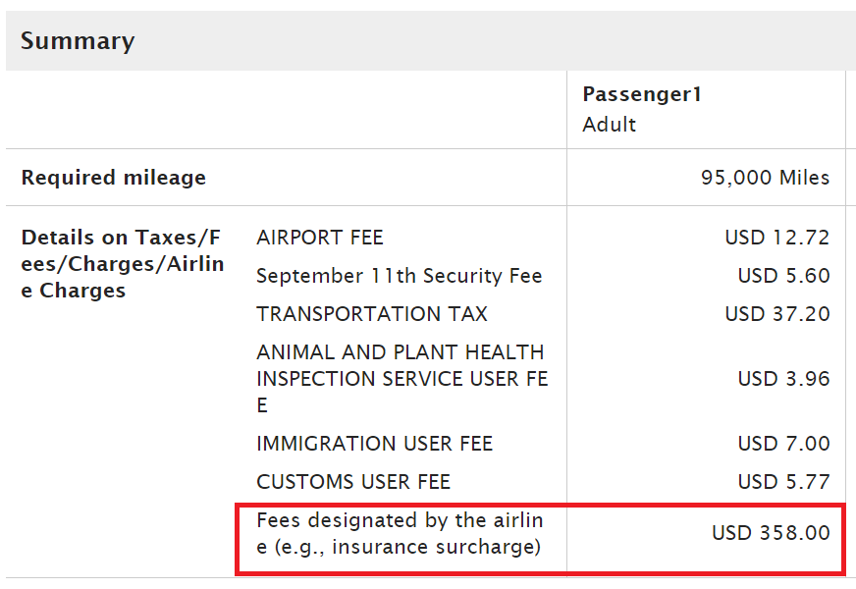Select the USD 5.77 customs fee amount
This screenshot has height=589, width=856.
[x=784, y=481]
